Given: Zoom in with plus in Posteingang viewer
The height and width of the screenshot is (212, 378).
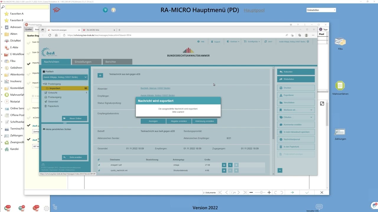Looking at the screenshot, I should (x=269, y=193).
